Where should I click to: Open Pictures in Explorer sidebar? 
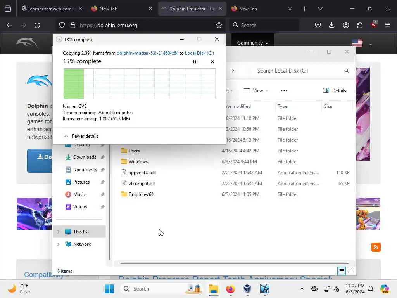pos(81,182)
